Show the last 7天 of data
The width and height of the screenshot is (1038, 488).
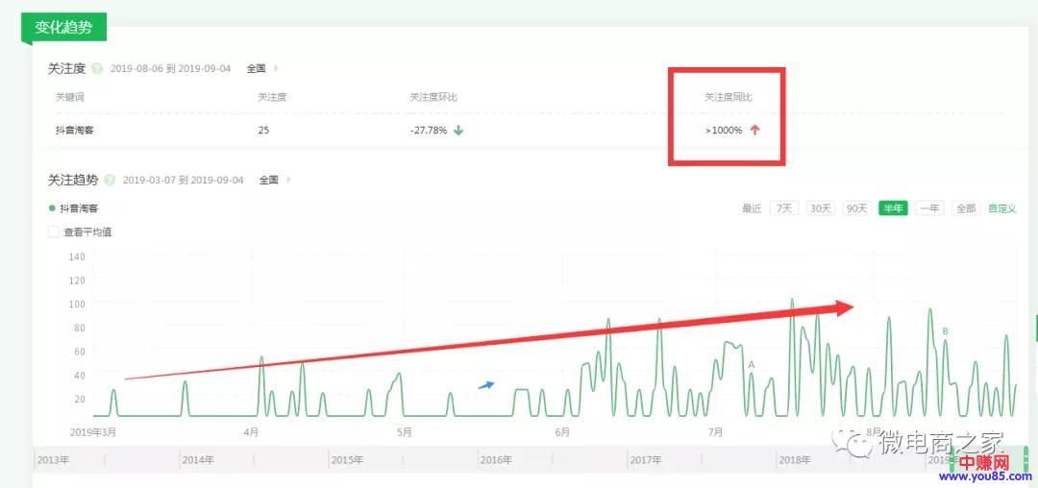pos(784,208)
